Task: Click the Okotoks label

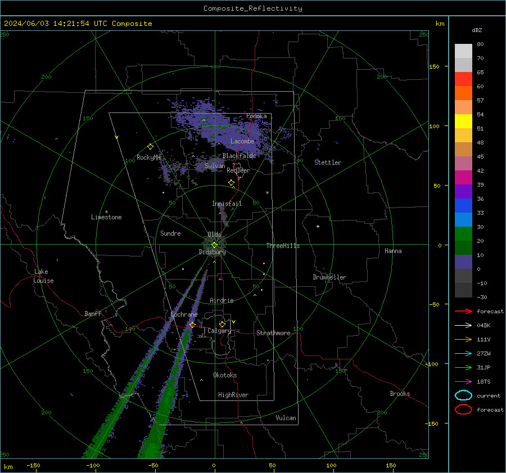Action: 225,375
